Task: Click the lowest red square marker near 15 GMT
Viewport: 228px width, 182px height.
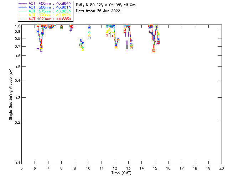Action: [x=154, y=50]
